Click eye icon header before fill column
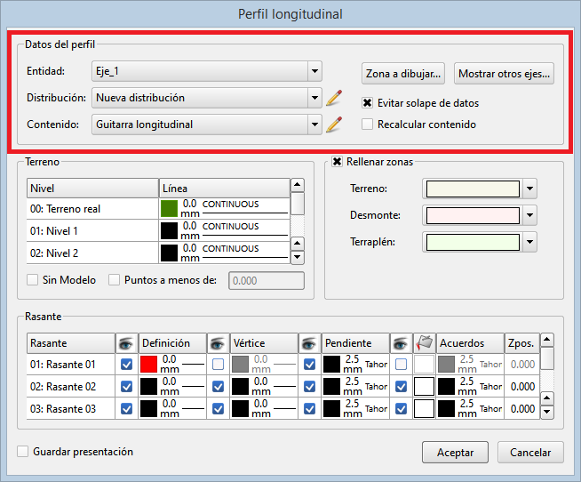This screenshot has height=482, width=581. click(401, 343)
